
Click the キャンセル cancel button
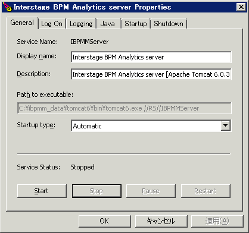161,221
